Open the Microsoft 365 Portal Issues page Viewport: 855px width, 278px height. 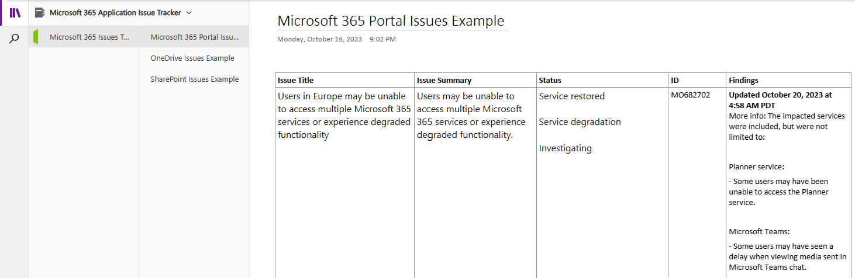coord(194,37)
